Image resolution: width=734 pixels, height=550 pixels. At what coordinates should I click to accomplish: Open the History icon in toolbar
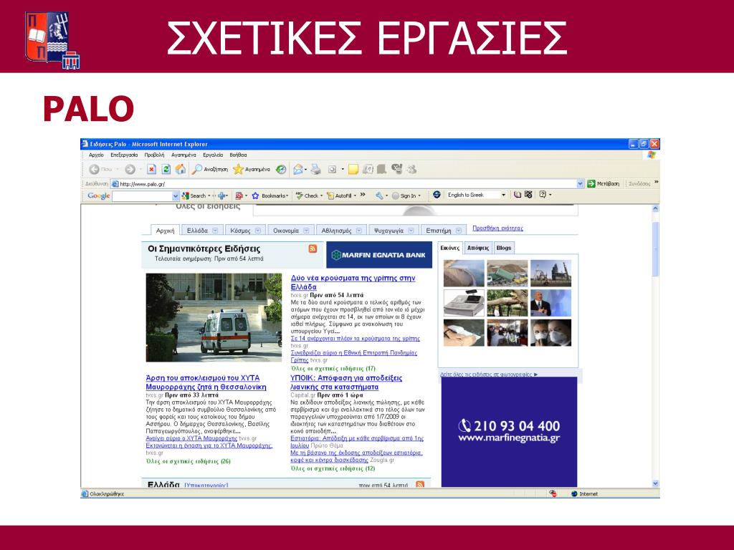pos(281,169)
